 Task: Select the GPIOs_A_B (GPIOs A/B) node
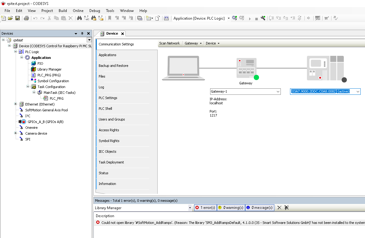tap(45, 121)
